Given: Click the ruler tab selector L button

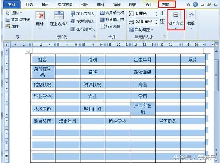Looking at the screenshot, I should click(7, 45).
